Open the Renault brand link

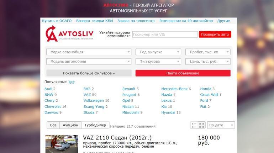[129, 89]
